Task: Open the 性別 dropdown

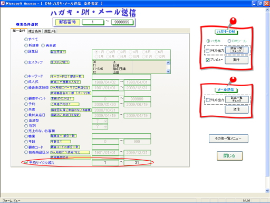Action: pos(105,126)
